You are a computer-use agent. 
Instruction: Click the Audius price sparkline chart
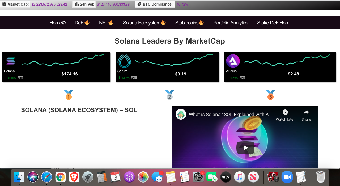click(287, 60)
